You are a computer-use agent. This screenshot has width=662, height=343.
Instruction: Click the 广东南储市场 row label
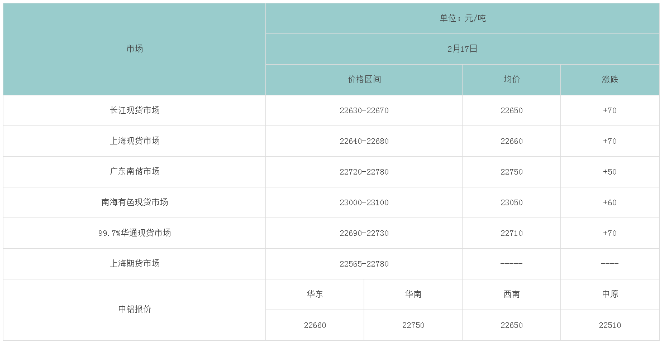pos(135,172)
